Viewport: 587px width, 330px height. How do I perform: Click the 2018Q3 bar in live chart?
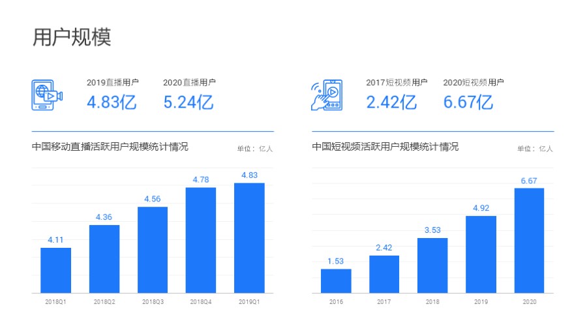[x=153, y=250]
